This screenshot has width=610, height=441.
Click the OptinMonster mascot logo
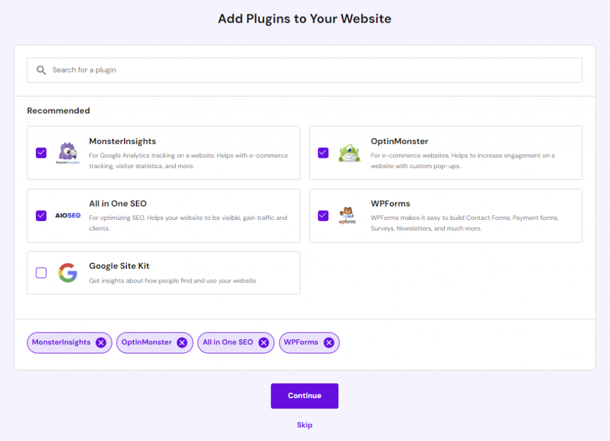pos(348,153)
